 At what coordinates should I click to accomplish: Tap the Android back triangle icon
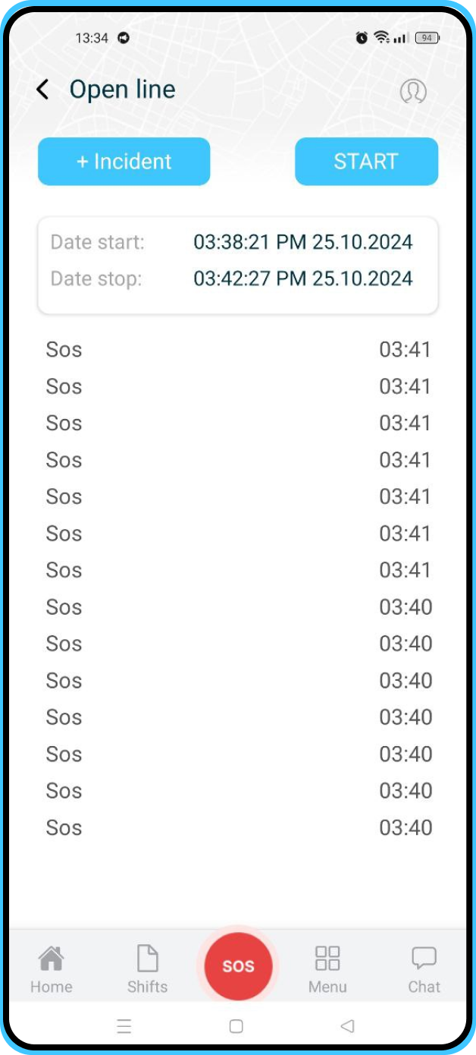coord(347,1027)
